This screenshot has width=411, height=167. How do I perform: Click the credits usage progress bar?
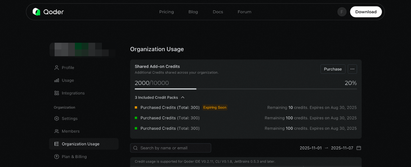246,89
